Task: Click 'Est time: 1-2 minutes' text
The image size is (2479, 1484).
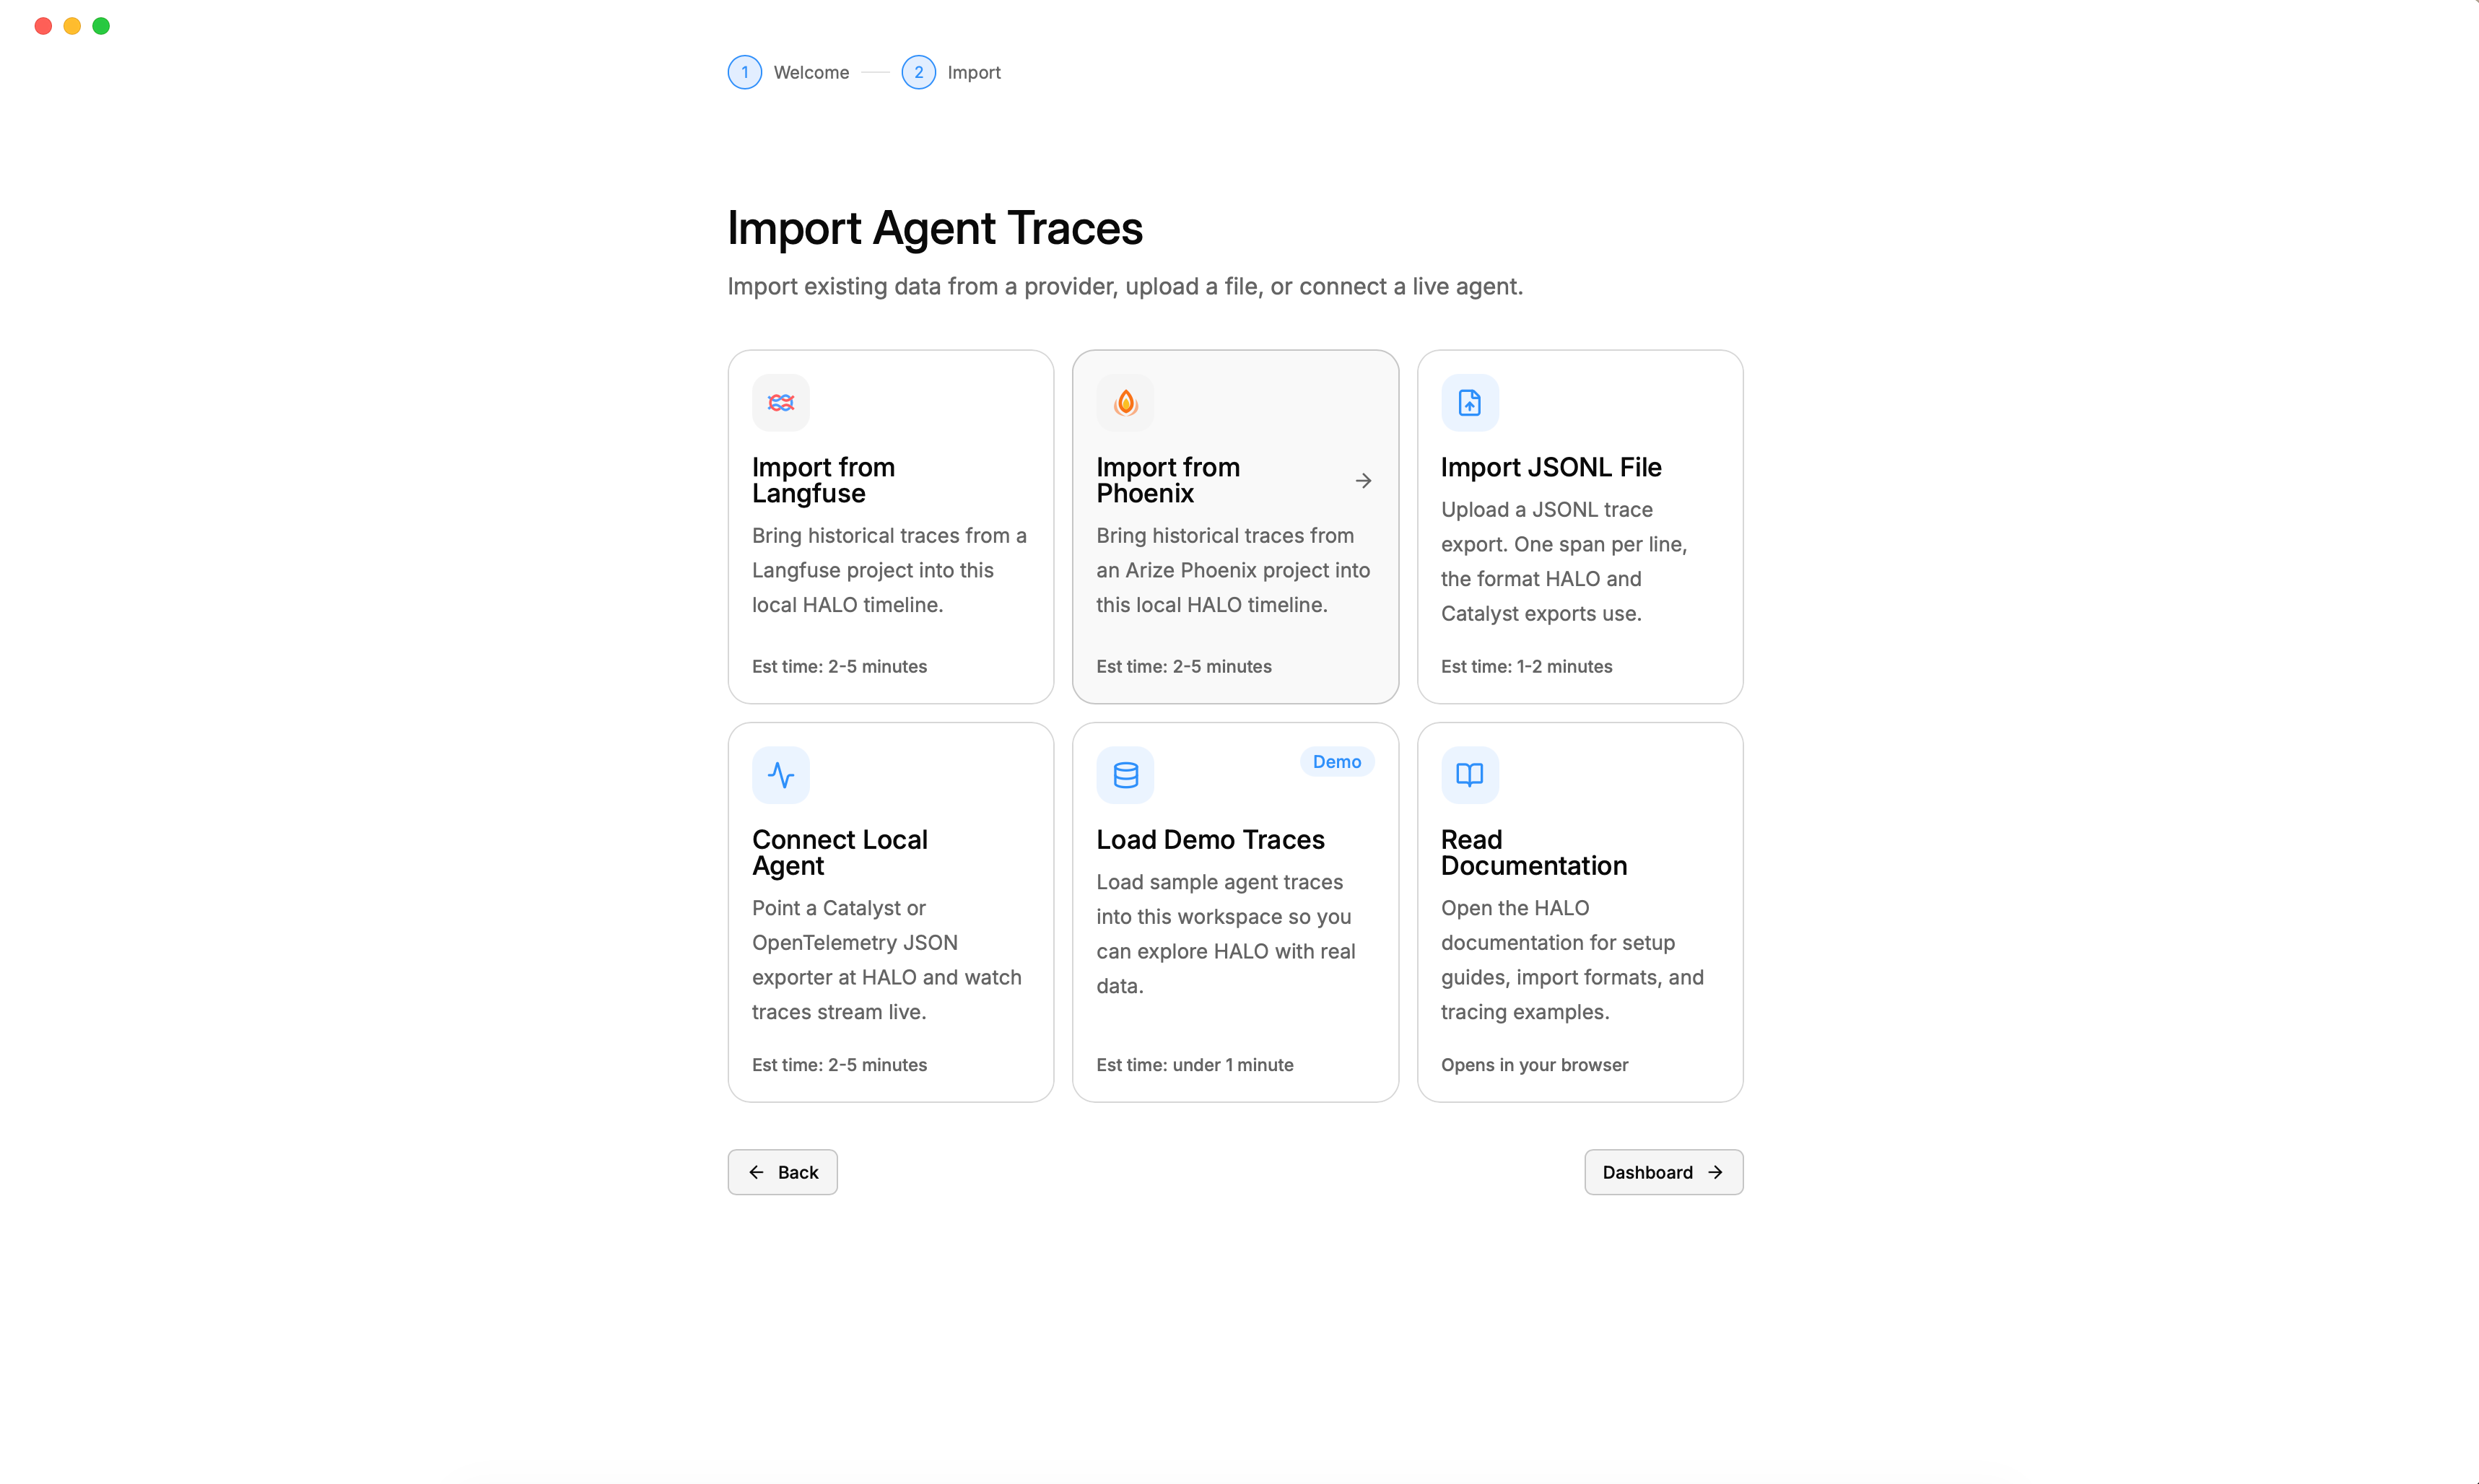Action: pos(1526,666)
